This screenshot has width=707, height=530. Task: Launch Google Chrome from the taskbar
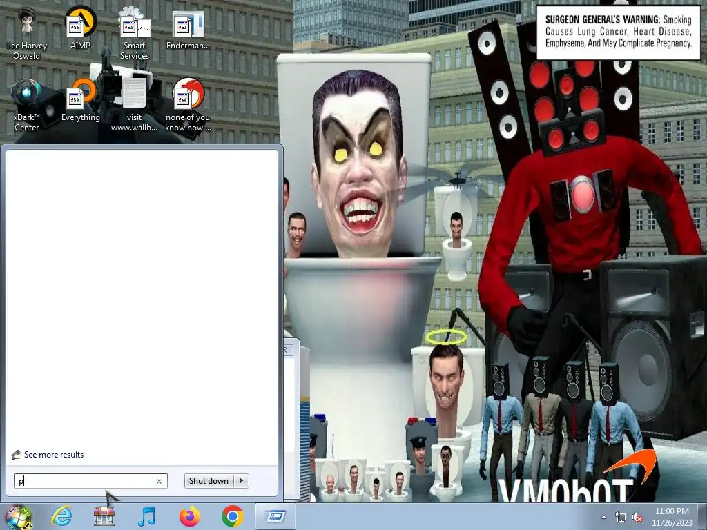point(232,516)
